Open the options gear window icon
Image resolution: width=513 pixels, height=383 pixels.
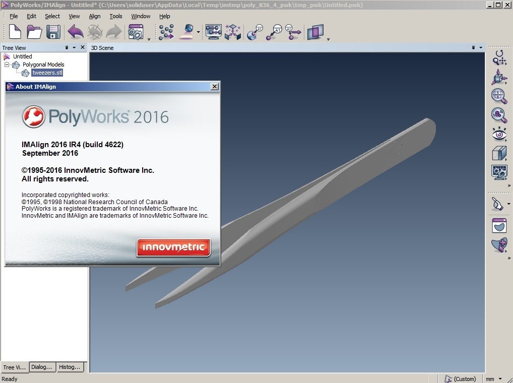coord(136,32)
